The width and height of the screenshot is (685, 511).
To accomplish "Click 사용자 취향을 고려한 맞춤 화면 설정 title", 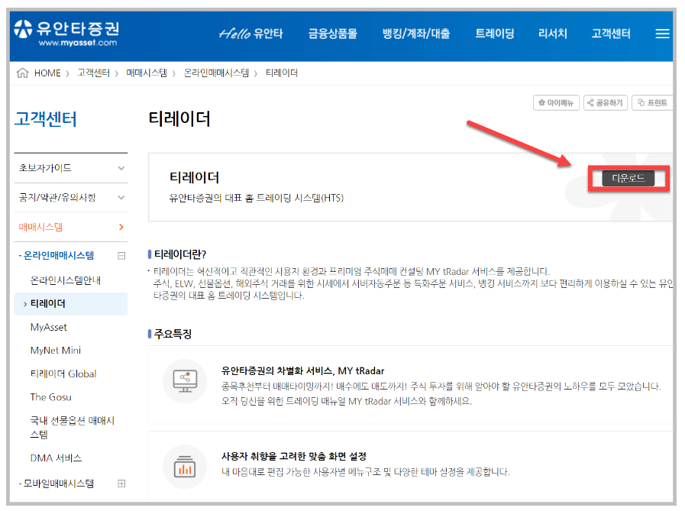I will click(294, 456).
